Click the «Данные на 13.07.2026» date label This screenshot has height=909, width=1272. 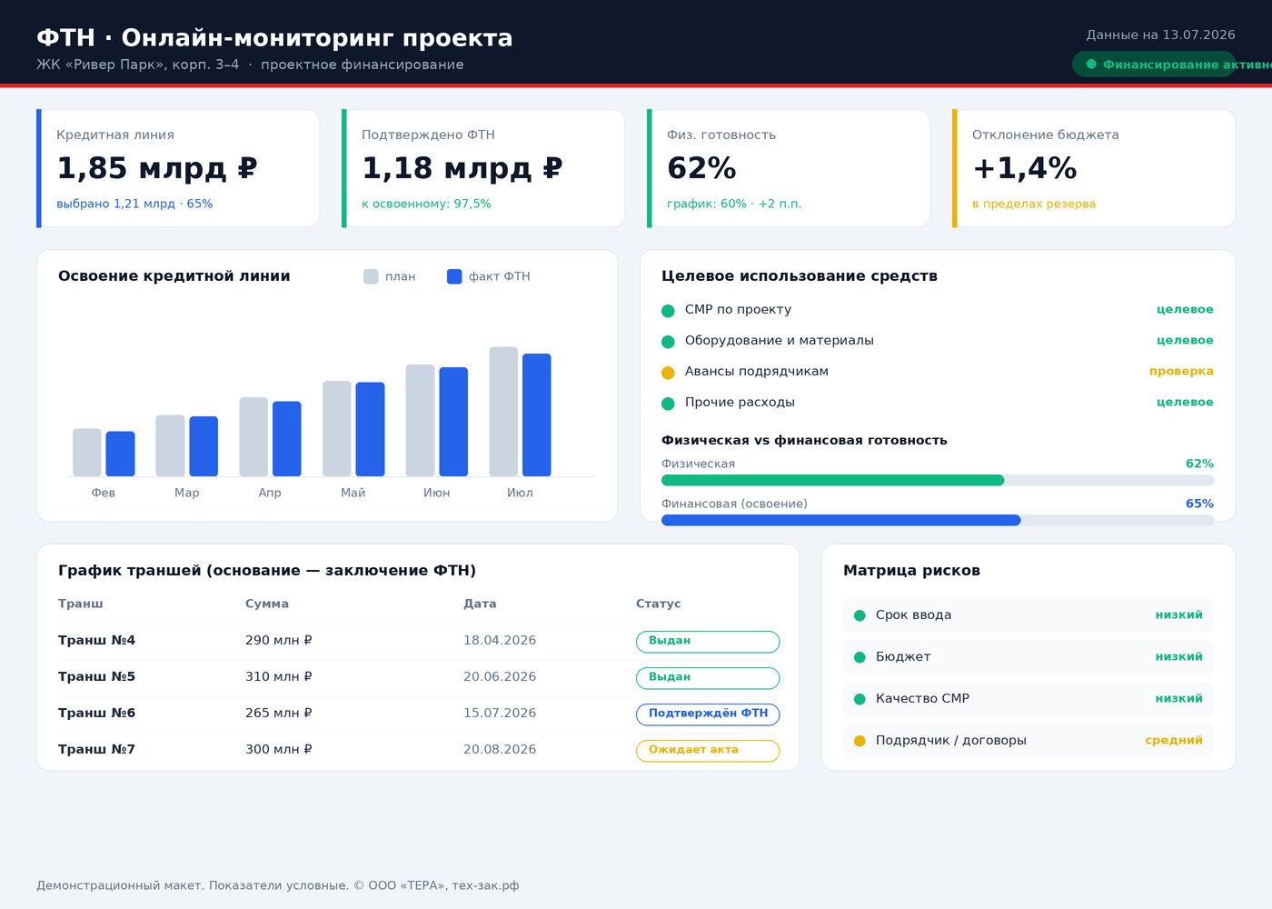click(1160, 35)
